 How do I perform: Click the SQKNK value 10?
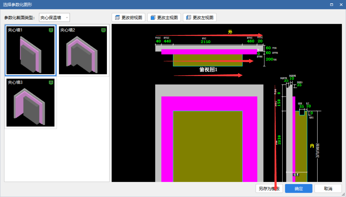[292, 79]
